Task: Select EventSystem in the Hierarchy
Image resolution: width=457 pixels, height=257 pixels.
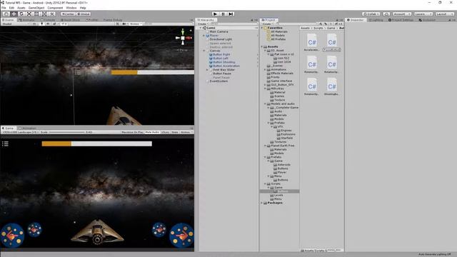Action: pos(219,81)
